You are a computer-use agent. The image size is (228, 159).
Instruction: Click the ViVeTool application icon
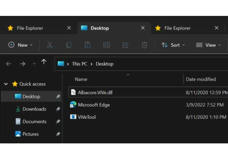(x=73, y=117)
